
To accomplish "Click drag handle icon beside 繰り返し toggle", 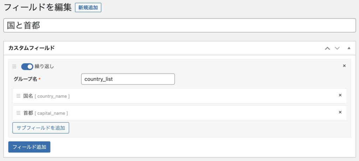I will point(14,66).
